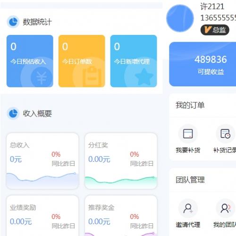236x236 pixels.
Task: Click the 数据统计 pie chart icon
Action: pyautogui.click(x=13, y=22)
